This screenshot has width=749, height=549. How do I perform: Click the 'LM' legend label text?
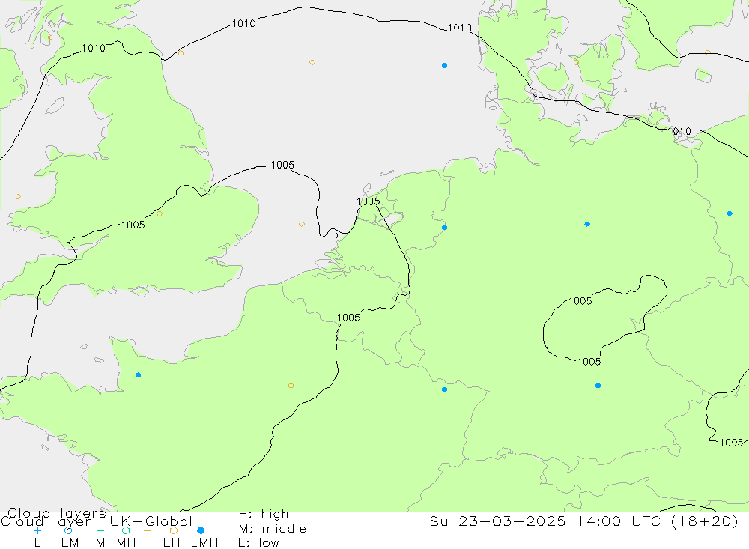[70, 543]
